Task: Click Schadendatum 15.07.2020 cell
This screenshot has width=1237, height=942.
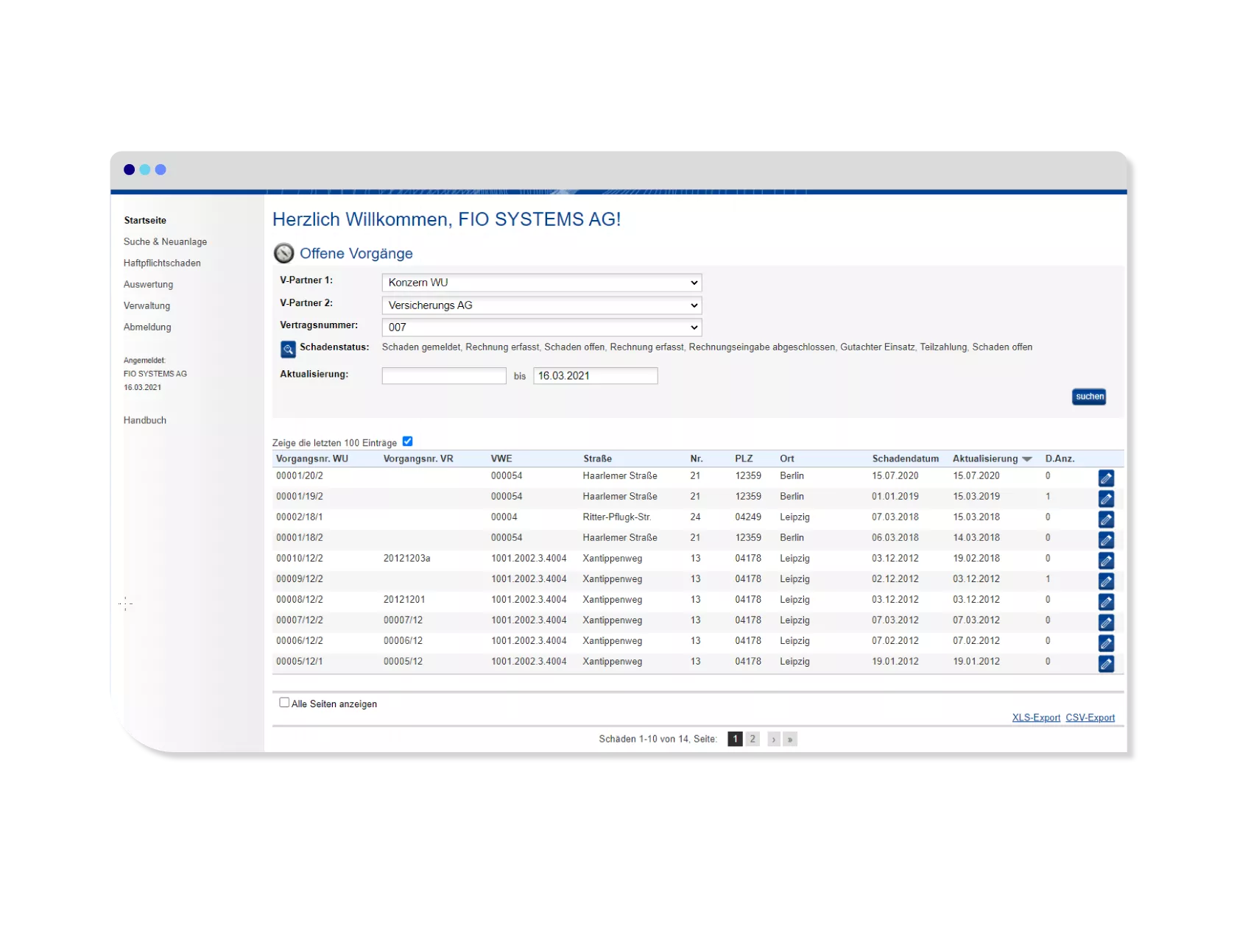Action: [895, 476]
